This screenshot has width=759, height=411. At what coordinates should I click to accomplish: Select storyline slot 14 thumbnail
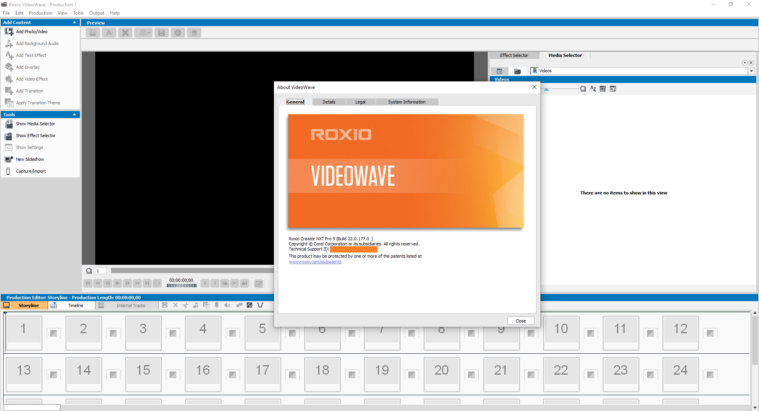(x=84, y=374)
